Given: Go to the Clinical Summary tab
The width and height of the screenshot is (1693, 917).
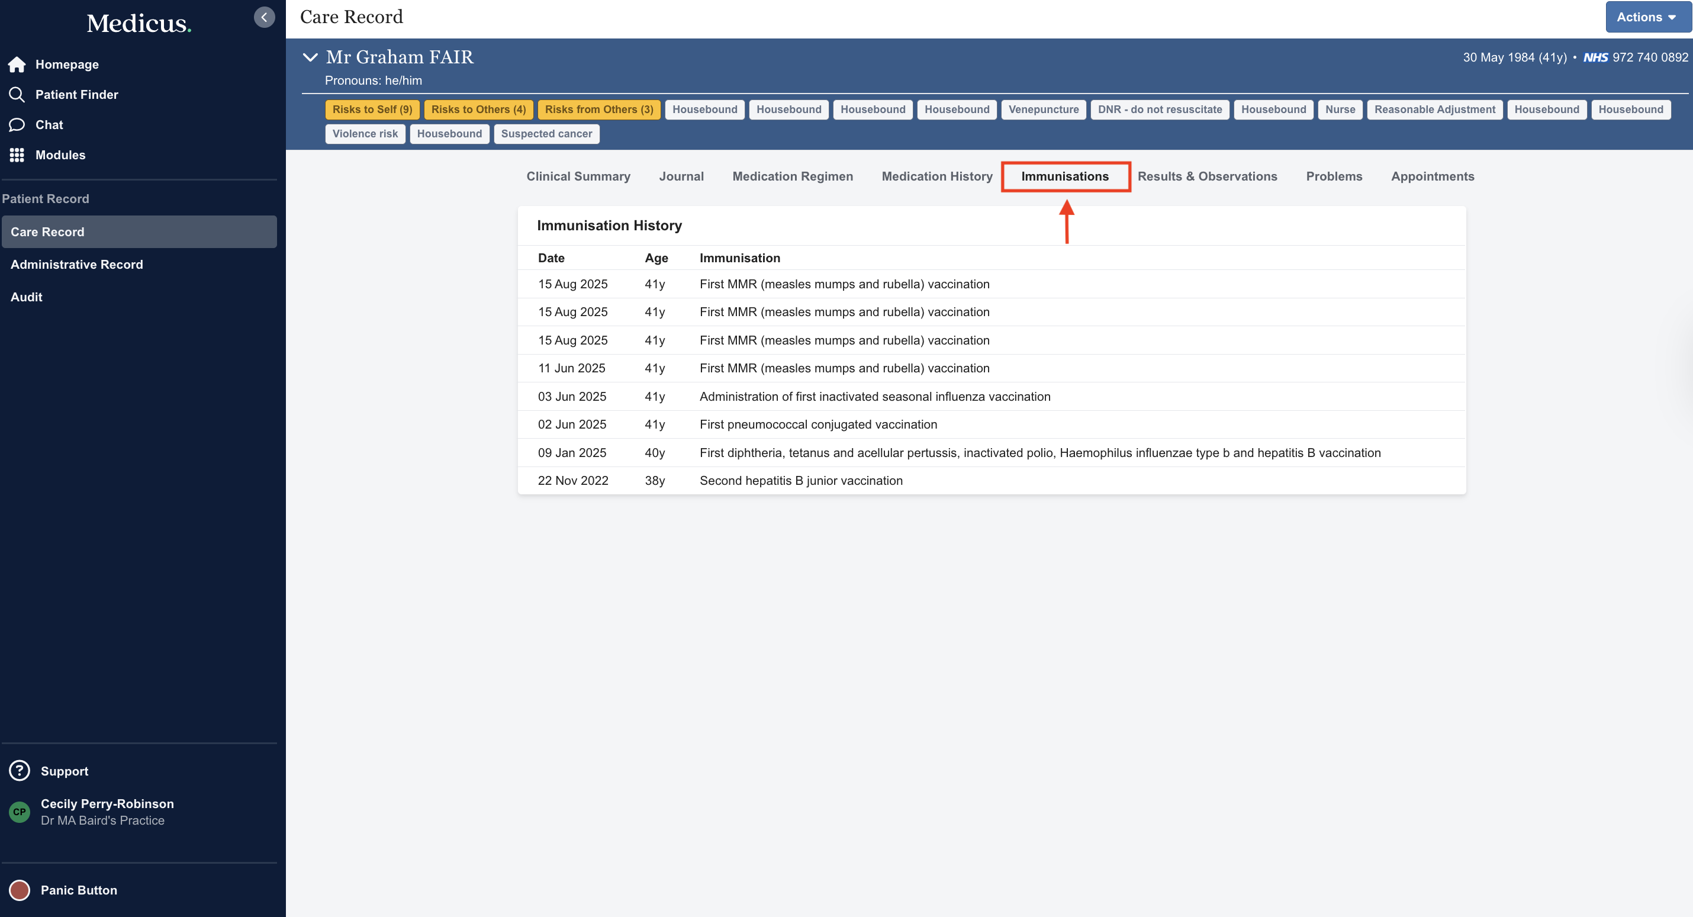Looking at the screenshot, I should point(578,176).
